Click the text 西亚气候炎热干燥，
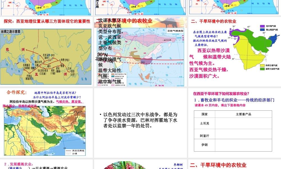Screen dimensions: 281x169 point(209,70)
